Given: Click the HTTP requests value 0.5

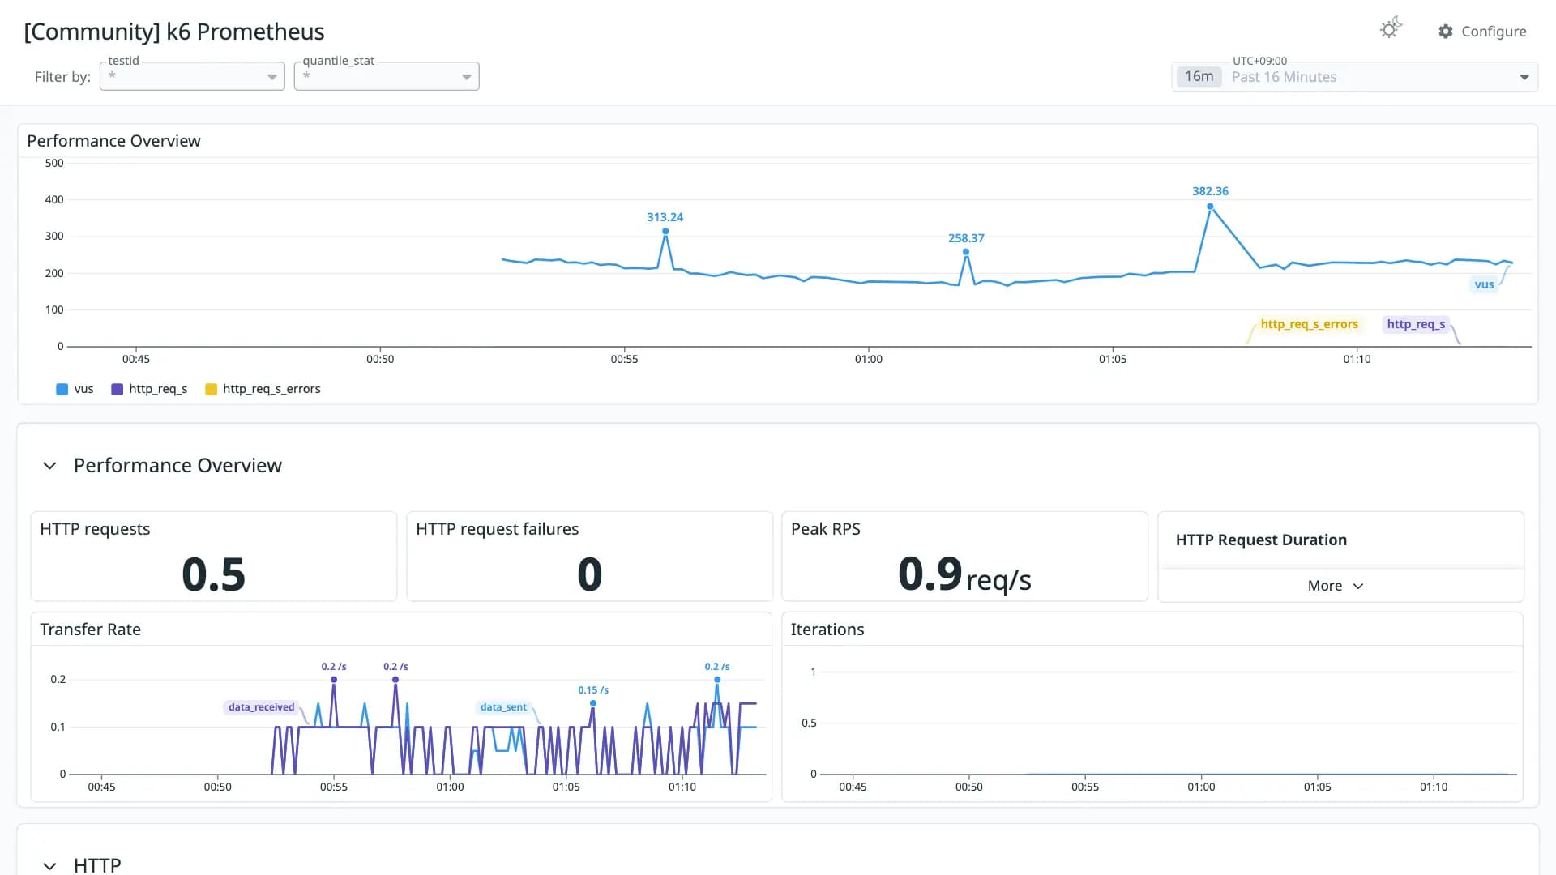Looking at the screenshot, I should tap(213, 574).
